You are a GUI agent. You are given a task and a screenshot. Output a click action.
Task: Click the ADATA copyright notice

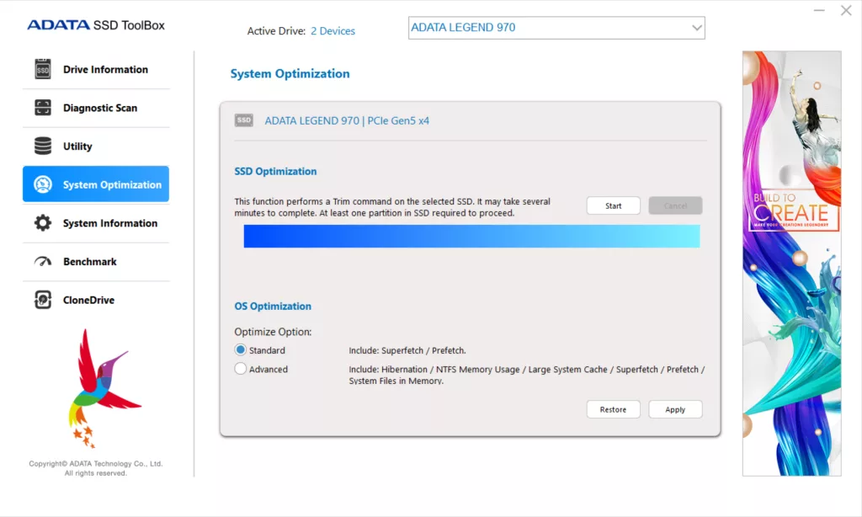pyautogui.click(x=96, y=468)
